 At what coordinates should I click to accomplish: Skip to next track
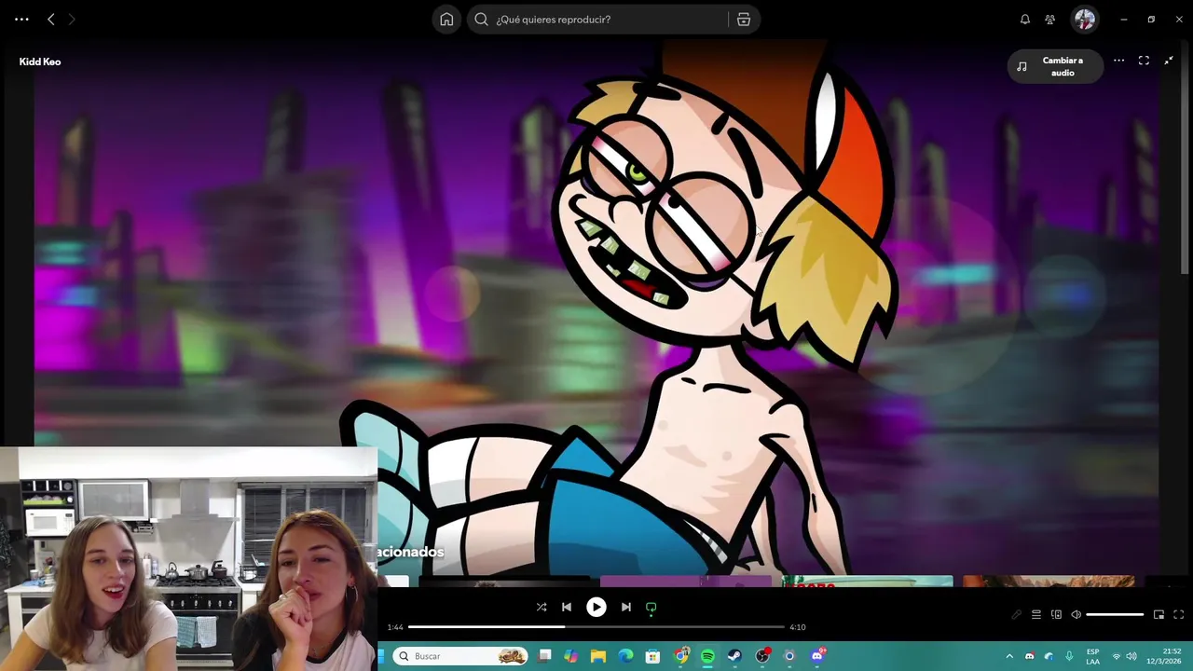point(625,607)
